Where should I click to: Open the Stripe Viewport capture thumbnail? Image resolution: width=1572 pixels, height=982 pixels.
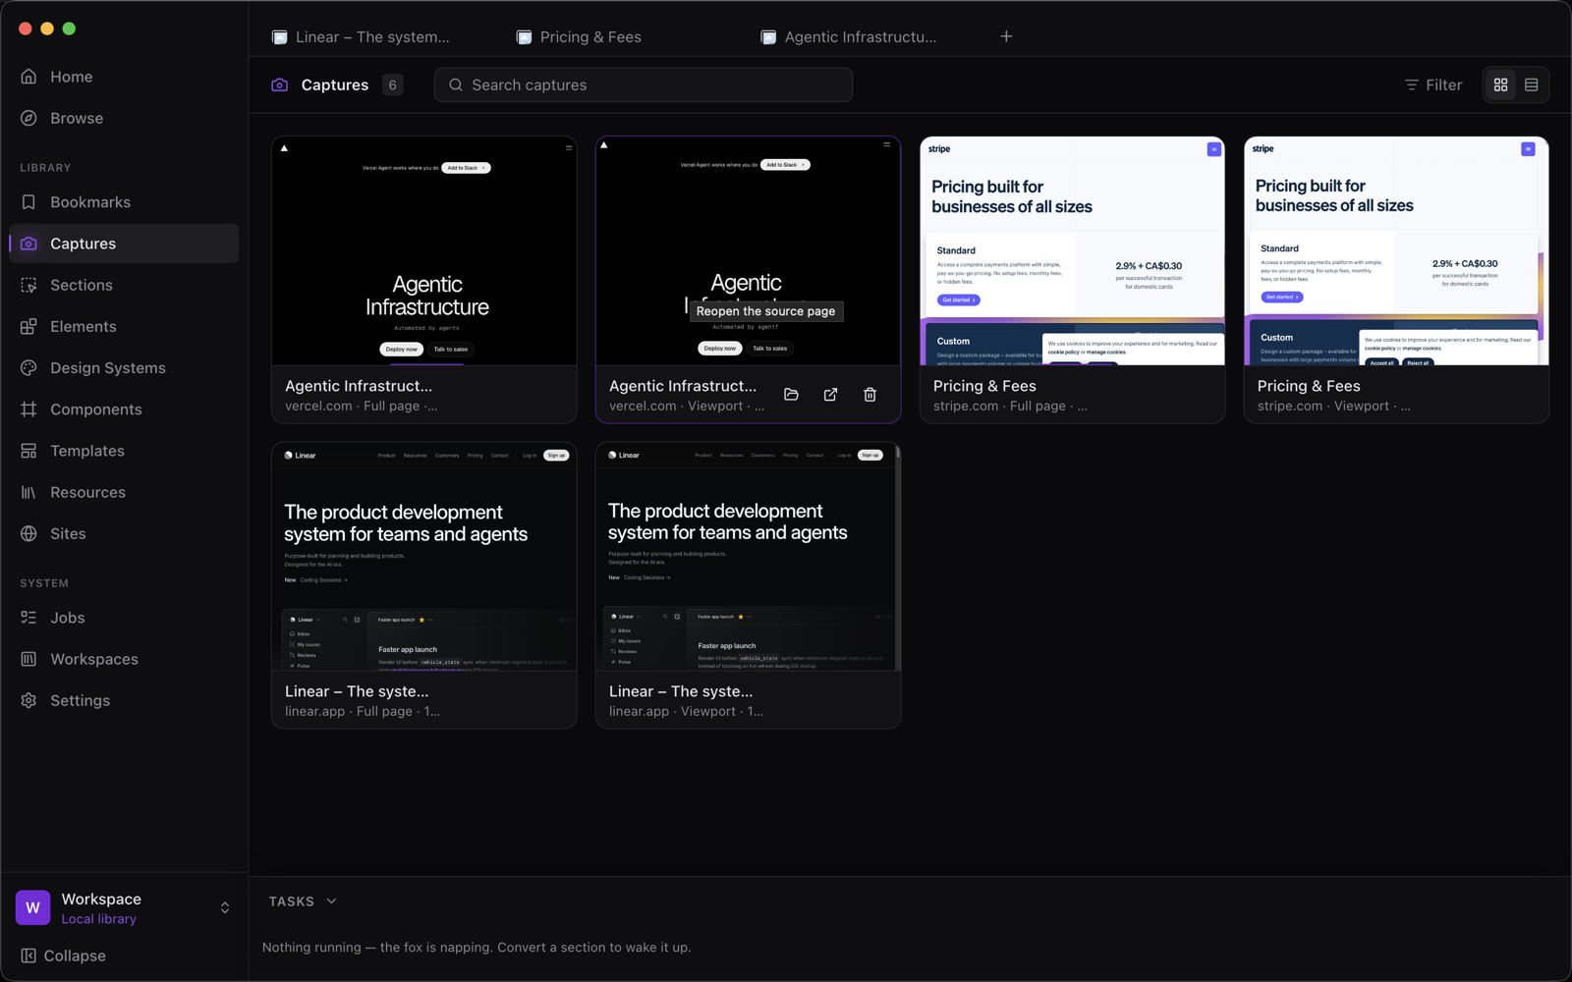(x=1396, y=251)
